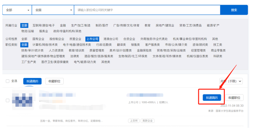Open the 全部 job type dropdown beside search
The image size is (254, 132).
pos(17,10)
